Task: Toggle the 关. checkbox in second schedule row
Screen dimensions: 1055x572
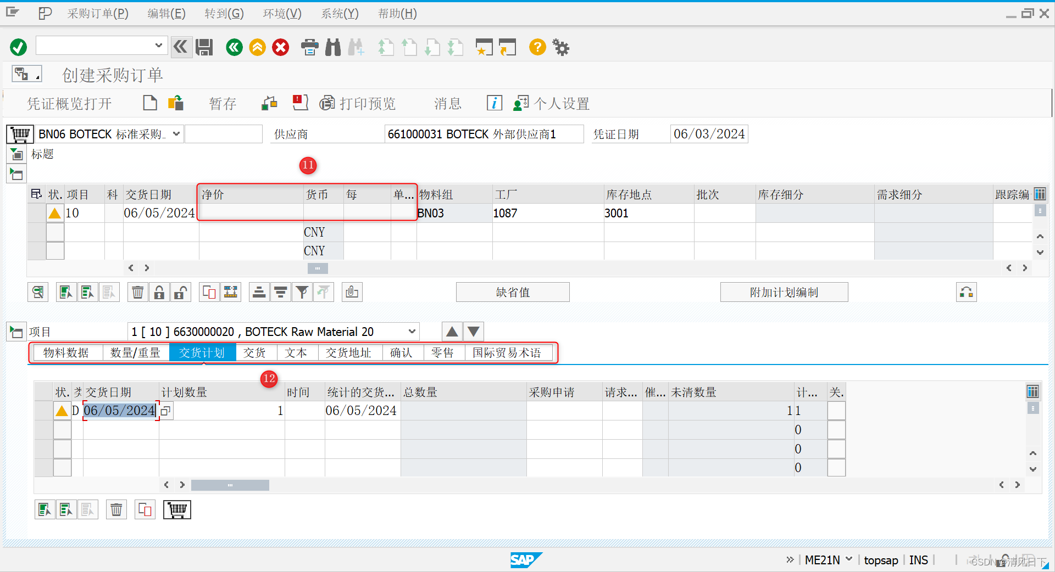Action: (836, 430)
